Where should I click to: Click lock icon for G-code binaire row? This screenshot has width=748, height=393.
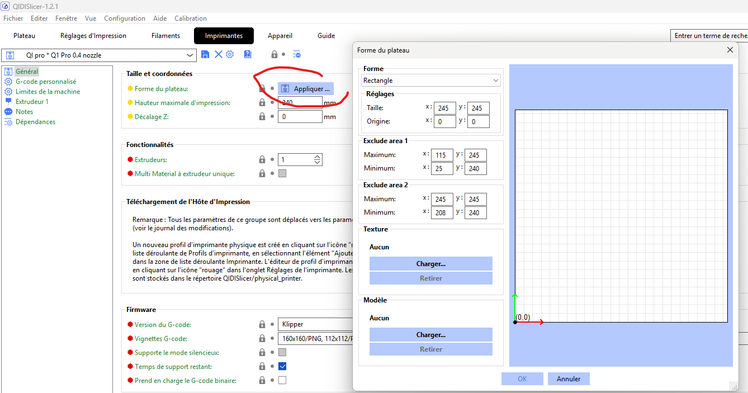(262, 380)
